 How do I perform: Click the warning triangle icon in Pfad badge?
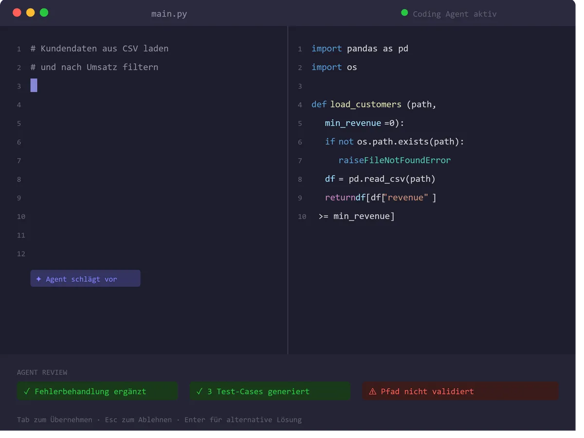click(x=373, y=391)
